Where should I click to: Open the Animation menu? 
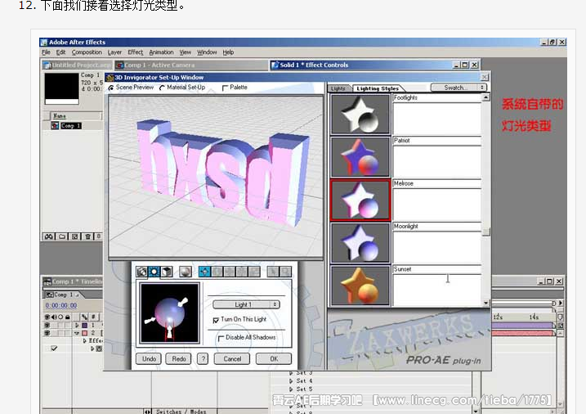click(x=161, y=52)
